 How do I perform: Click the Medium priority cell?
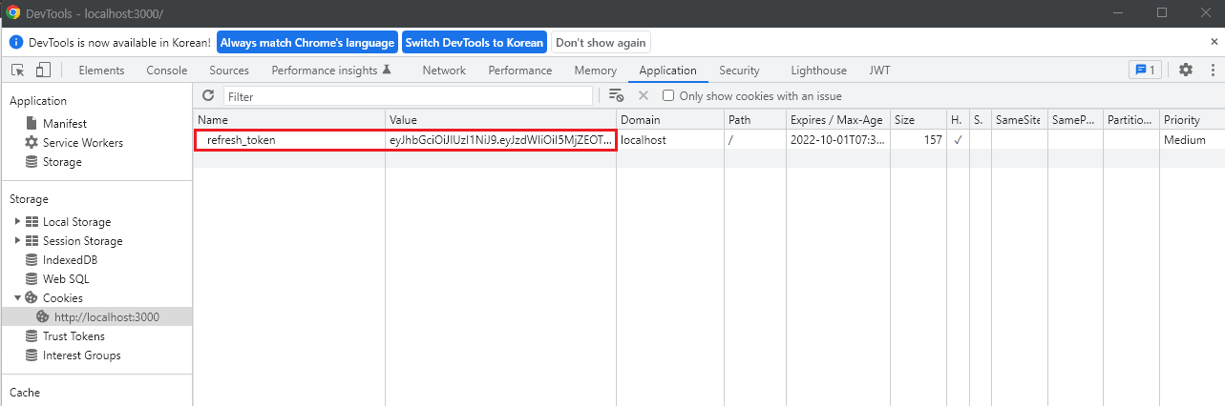(1192, 139)
